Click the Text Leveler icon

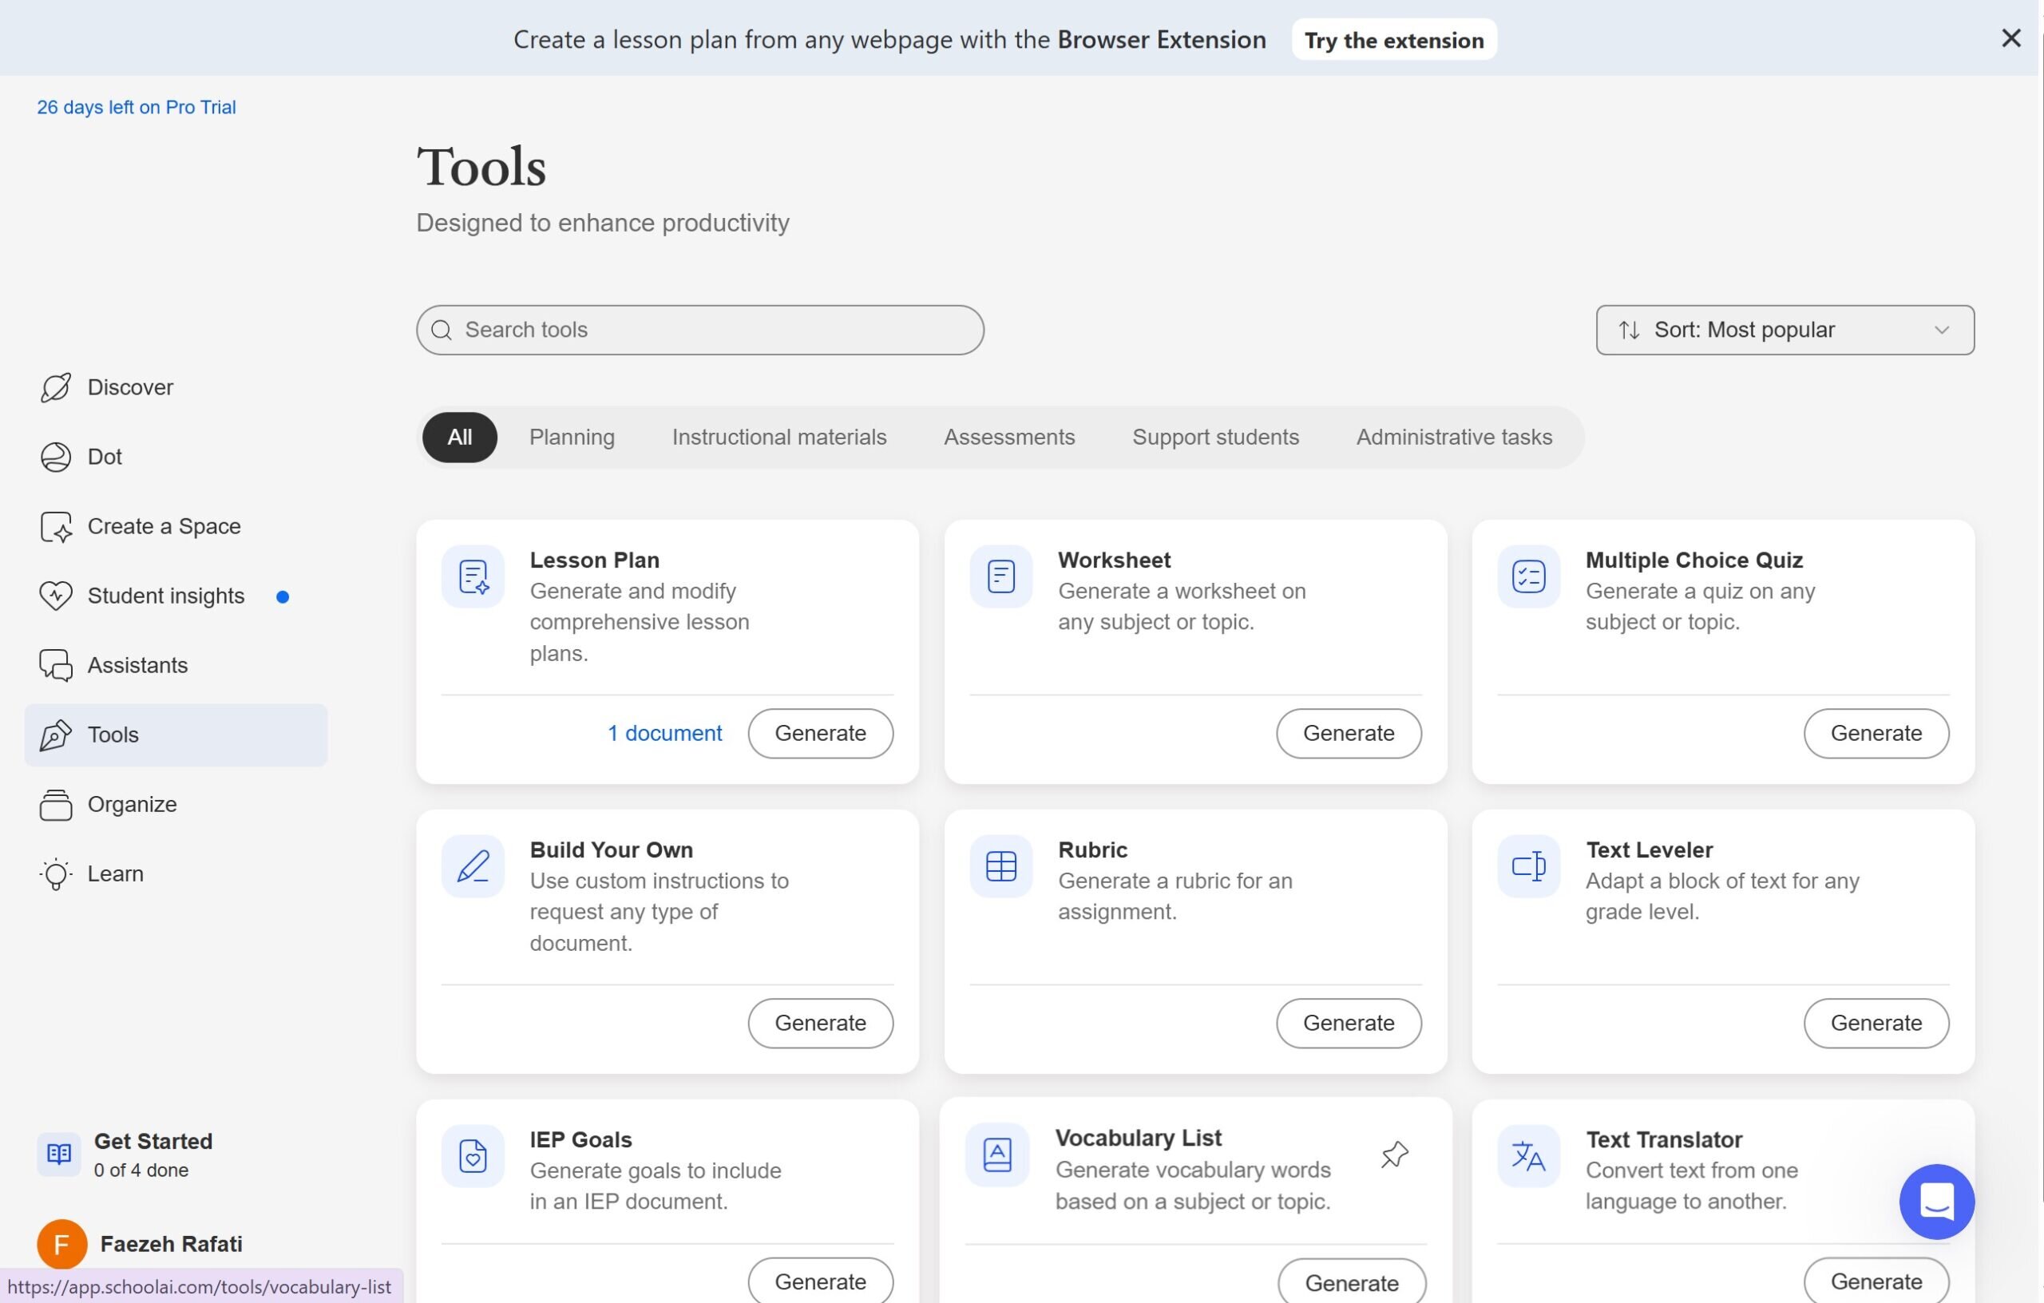pyautogui.click(x=1528, y=867)
